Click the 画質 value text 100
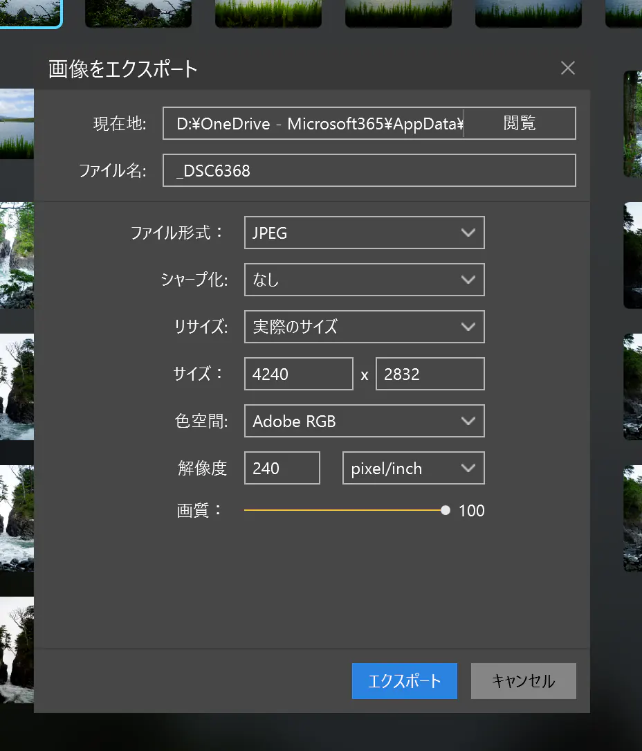This screenshot has height=751, width=642. pos(472,511)
